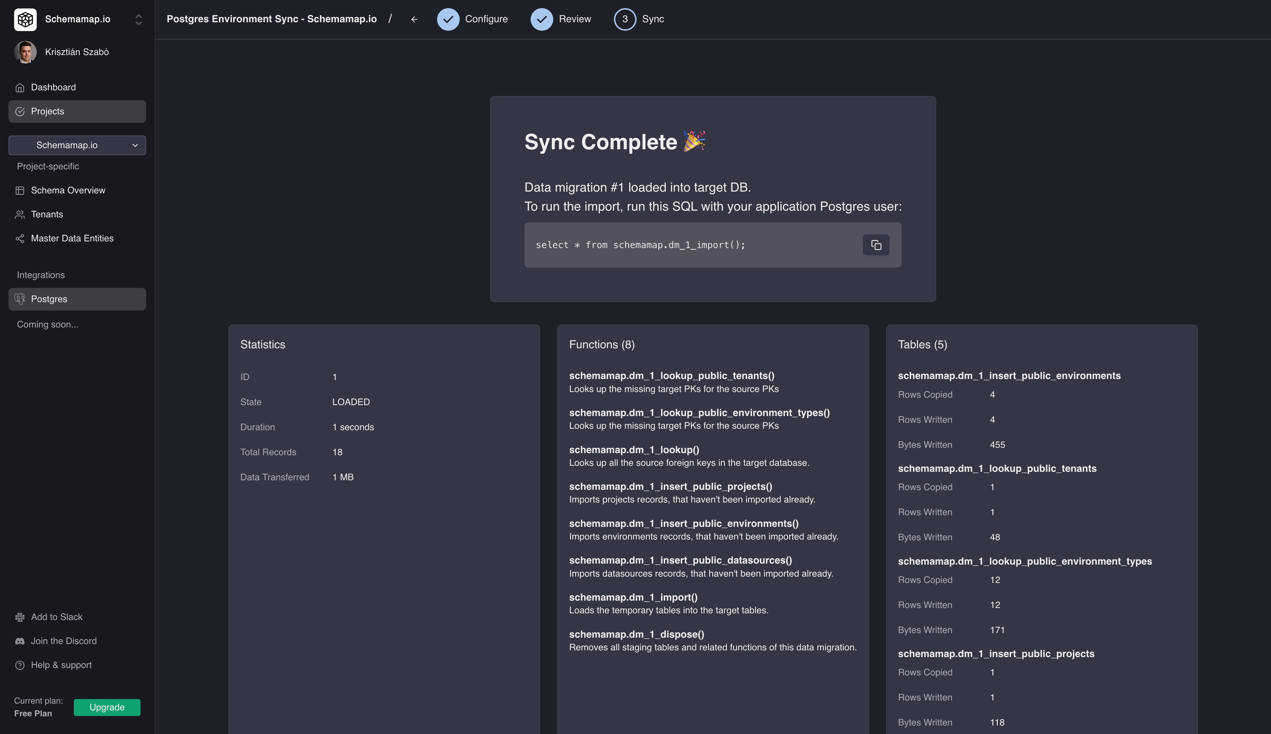The image size is (1271, 734).
Task: Go to the Review step label
Action: [x=575, y=19]
